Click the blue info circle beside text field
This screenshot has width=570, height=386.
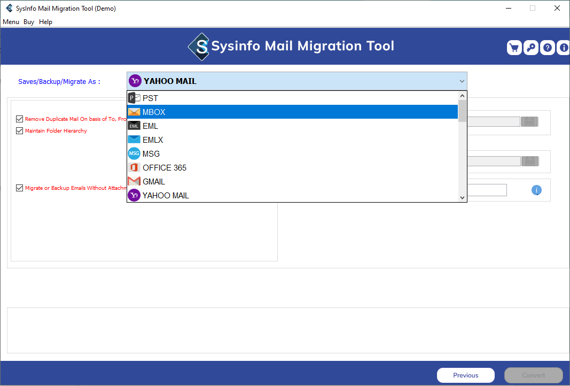pos(536,190)
